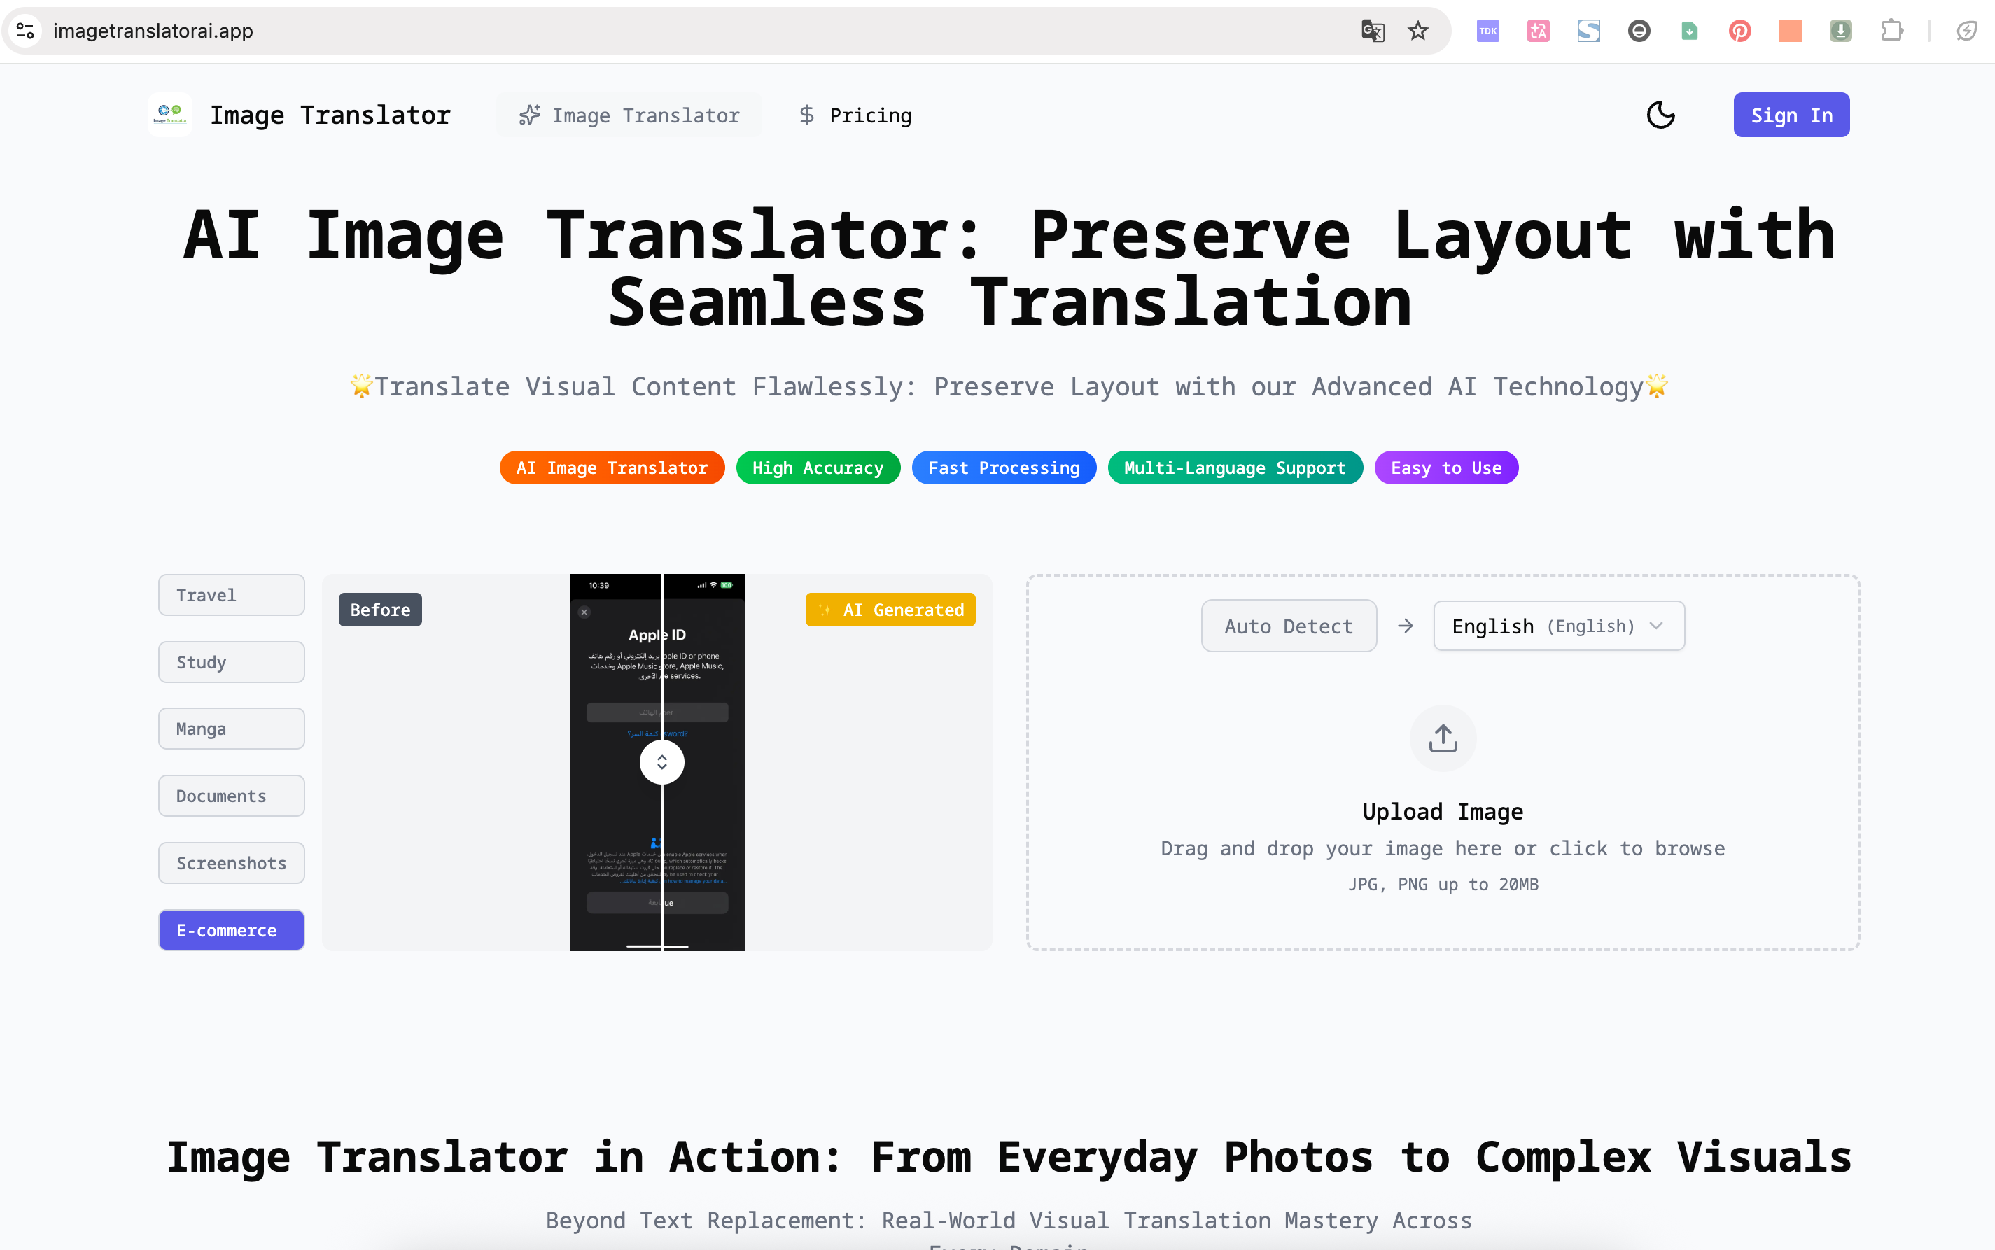Click the upload arrow icon in the drop zone
Image resolution: width=1995 pixels, height=1250 pixels.
coord(1443,738)
